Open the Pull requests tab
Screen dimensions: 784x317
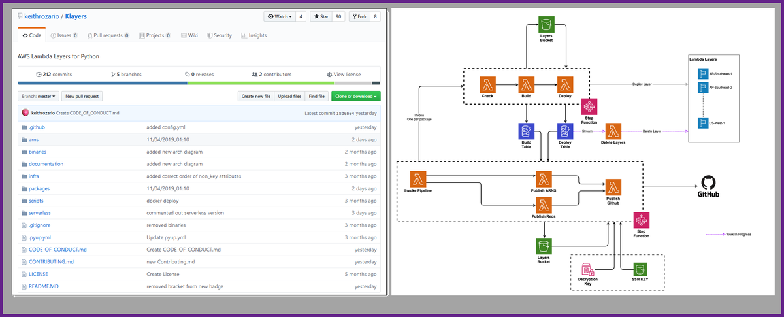(108, 35)
